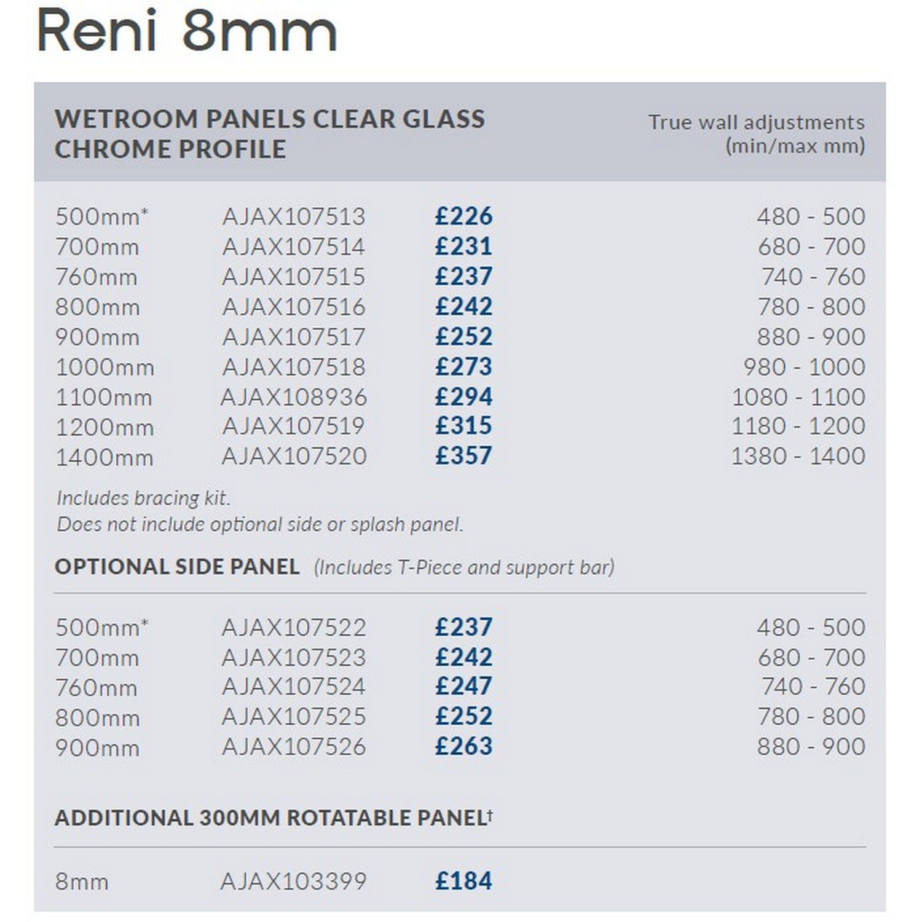The width and height of the screenshot is (922, 922).
Task: Select the 1000mm wetroom panel size
Action: coord(105,367)
